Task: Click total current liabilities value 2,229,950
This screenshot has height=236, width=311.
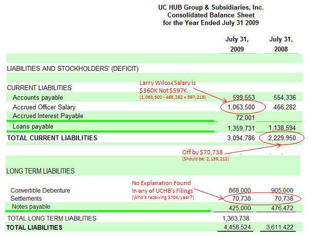Action: click(282, 138)
